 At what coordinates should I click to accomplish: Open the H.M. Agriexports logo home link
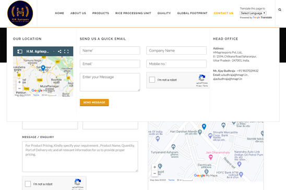point(20,14)
